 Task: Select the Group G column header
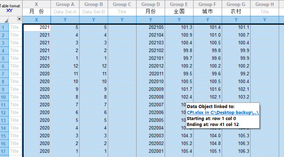pos(236,4)
